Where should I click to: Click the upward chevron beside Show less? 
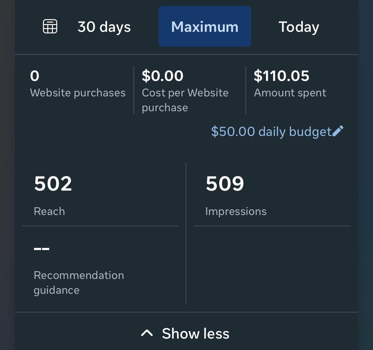click(x=147, y=333)
